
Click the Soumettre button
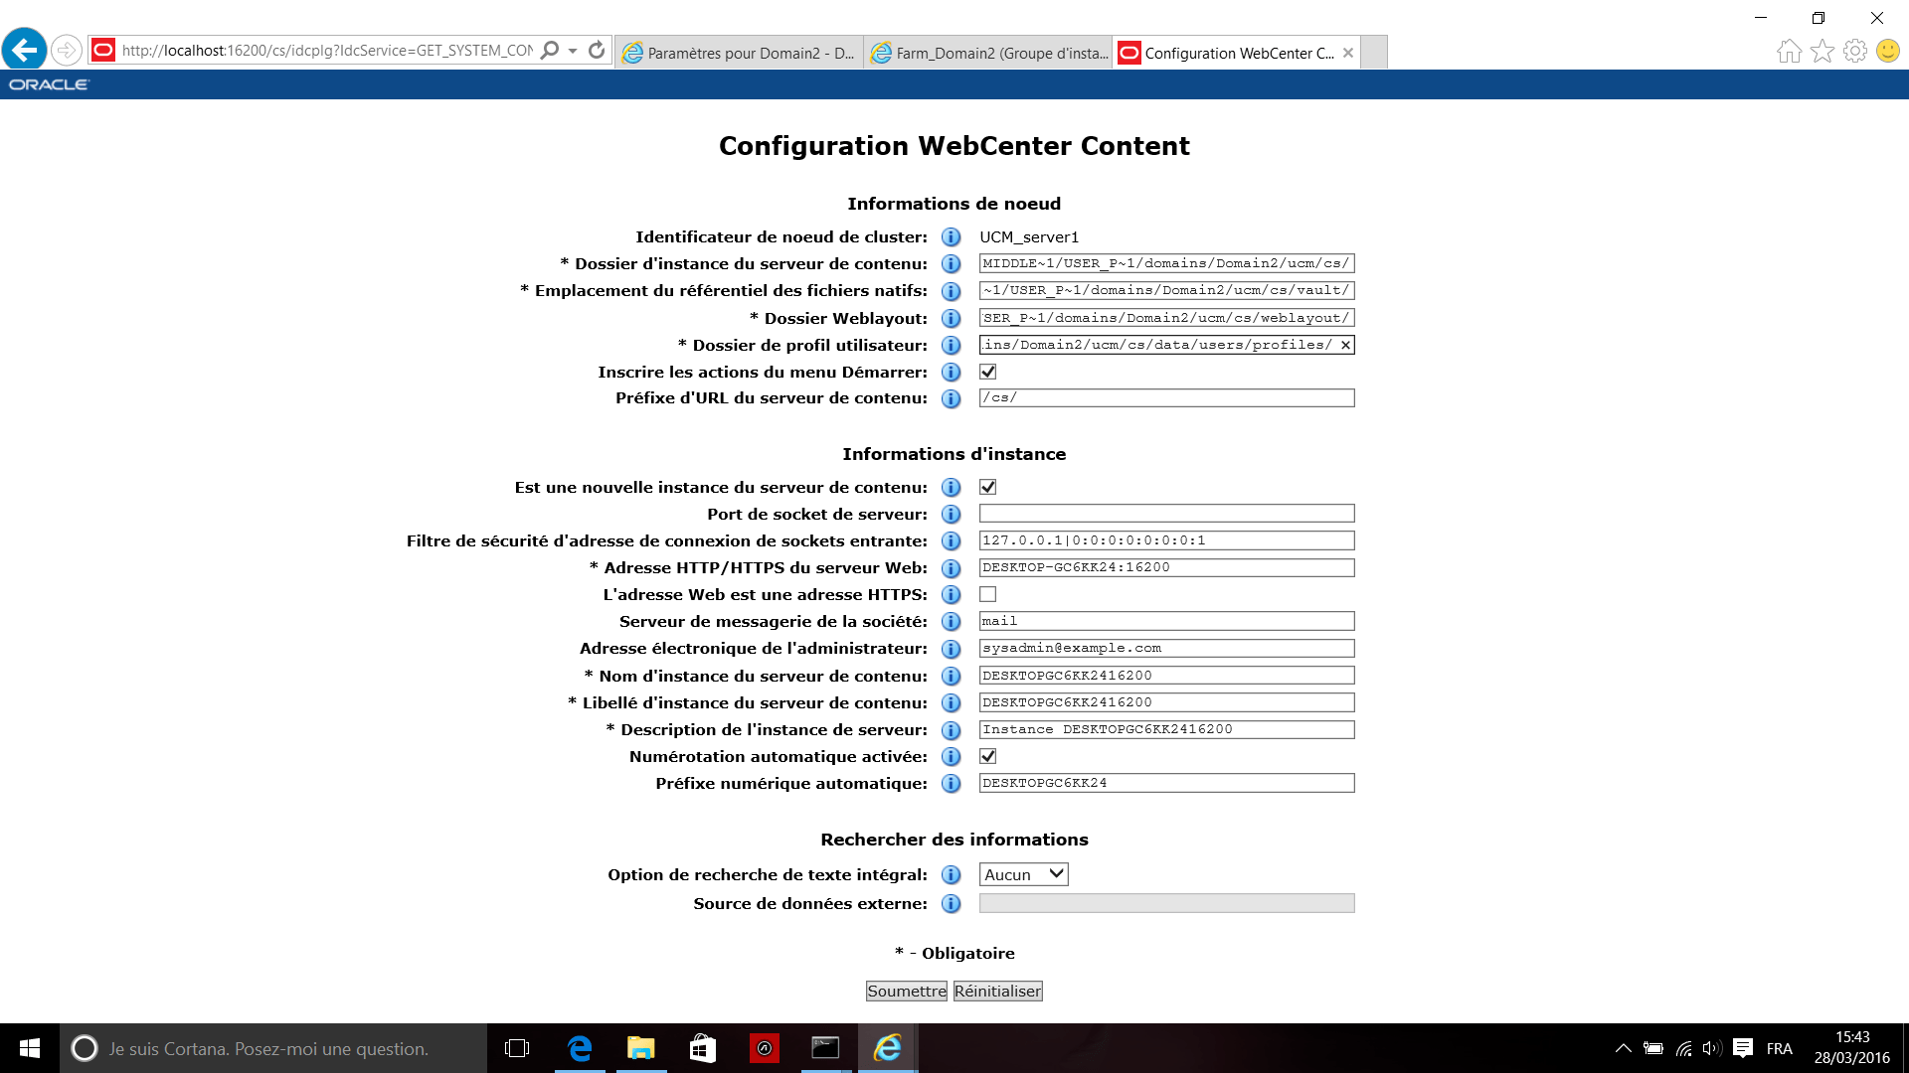pyautogui.click(x=906, y=992)
